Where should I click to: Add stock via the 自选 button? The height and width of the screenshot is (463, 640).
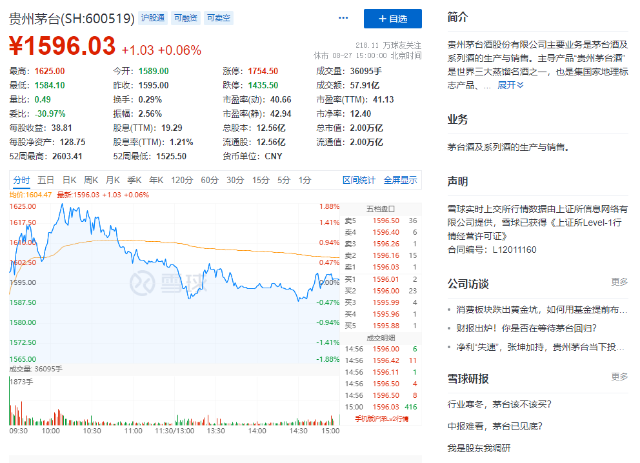(393, 19)
